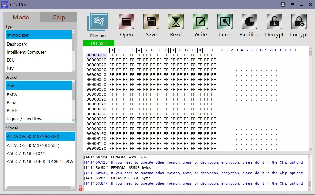
Task: Select Immobilizer in the Type list
Action: point(38,35)
